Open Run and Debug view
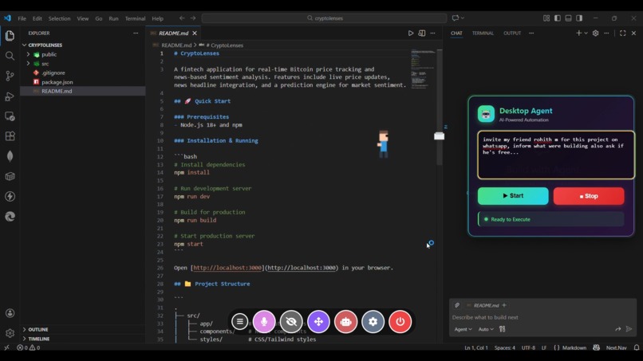The height and width of the screenshot is (361, 643). (x=10, y=96)
